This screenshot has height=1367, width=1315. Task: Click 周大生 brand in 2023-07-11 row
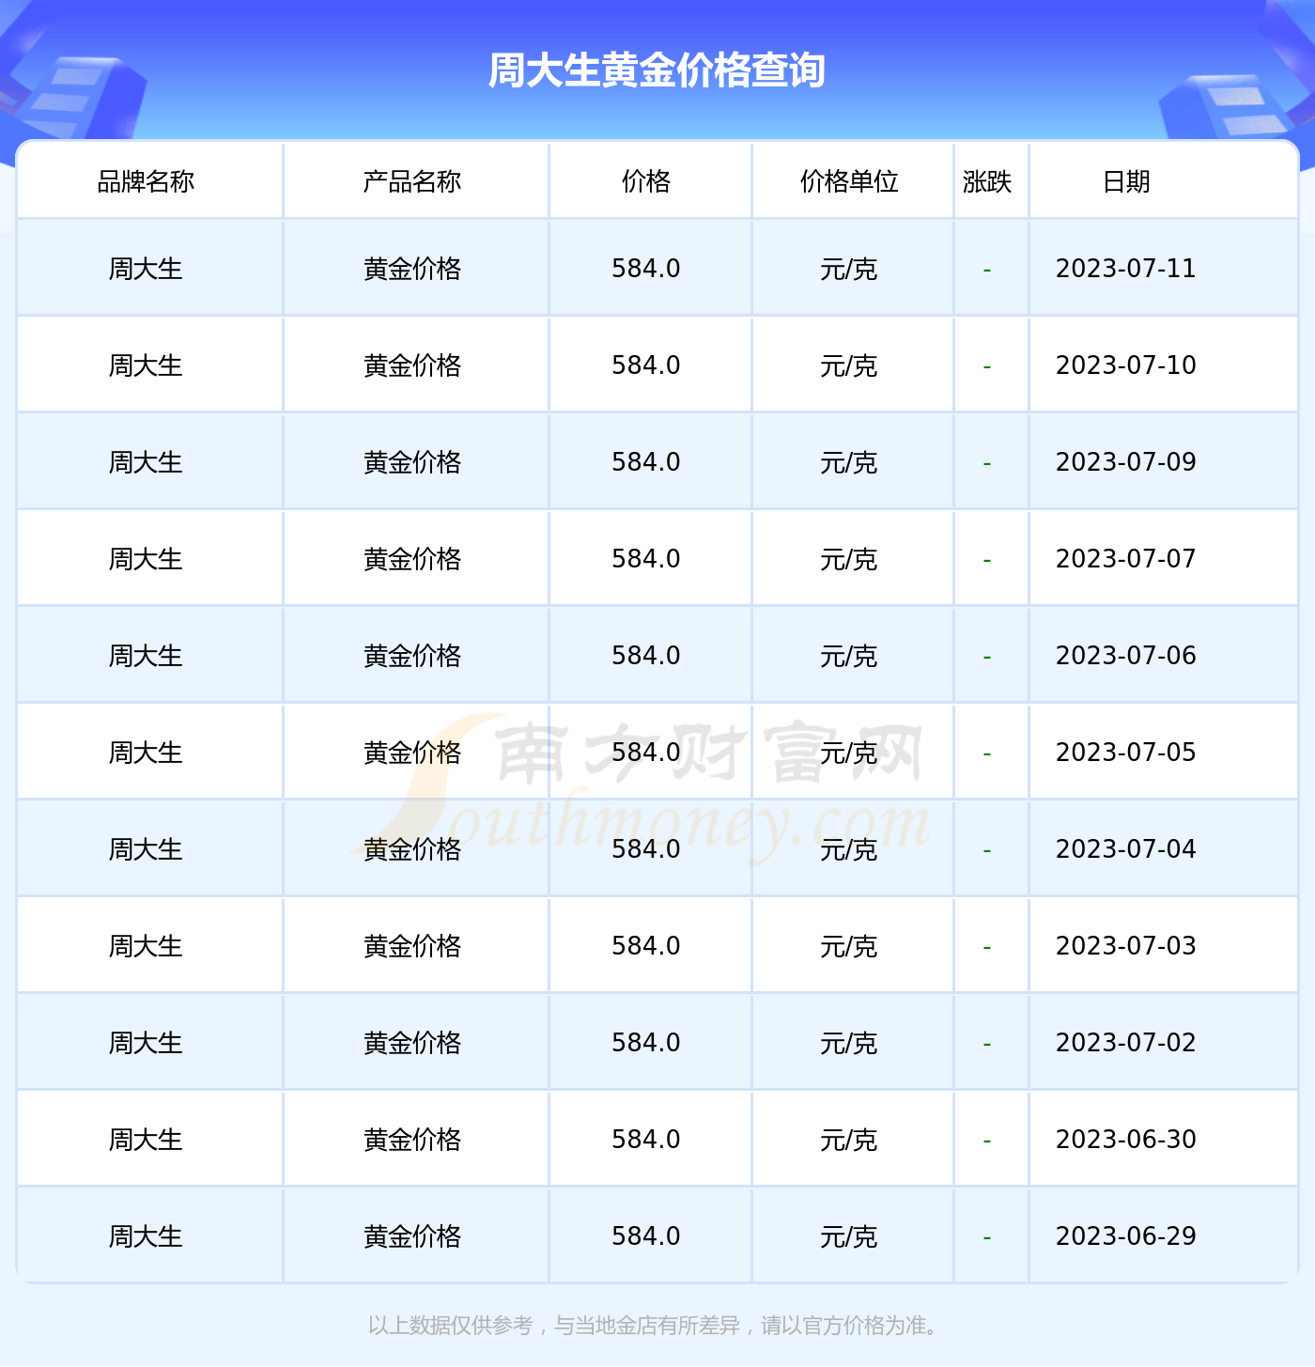[146, 269]
